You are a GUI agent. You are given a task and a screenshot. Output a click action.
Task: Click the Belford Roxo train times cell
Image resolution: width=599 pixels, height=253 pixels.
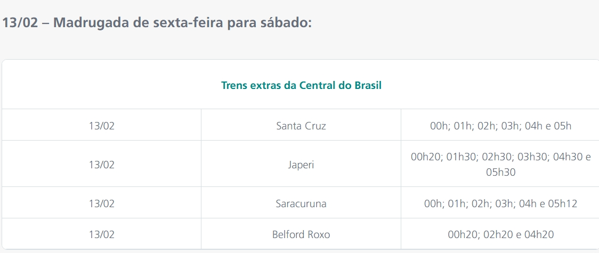(x=500, y=234)
